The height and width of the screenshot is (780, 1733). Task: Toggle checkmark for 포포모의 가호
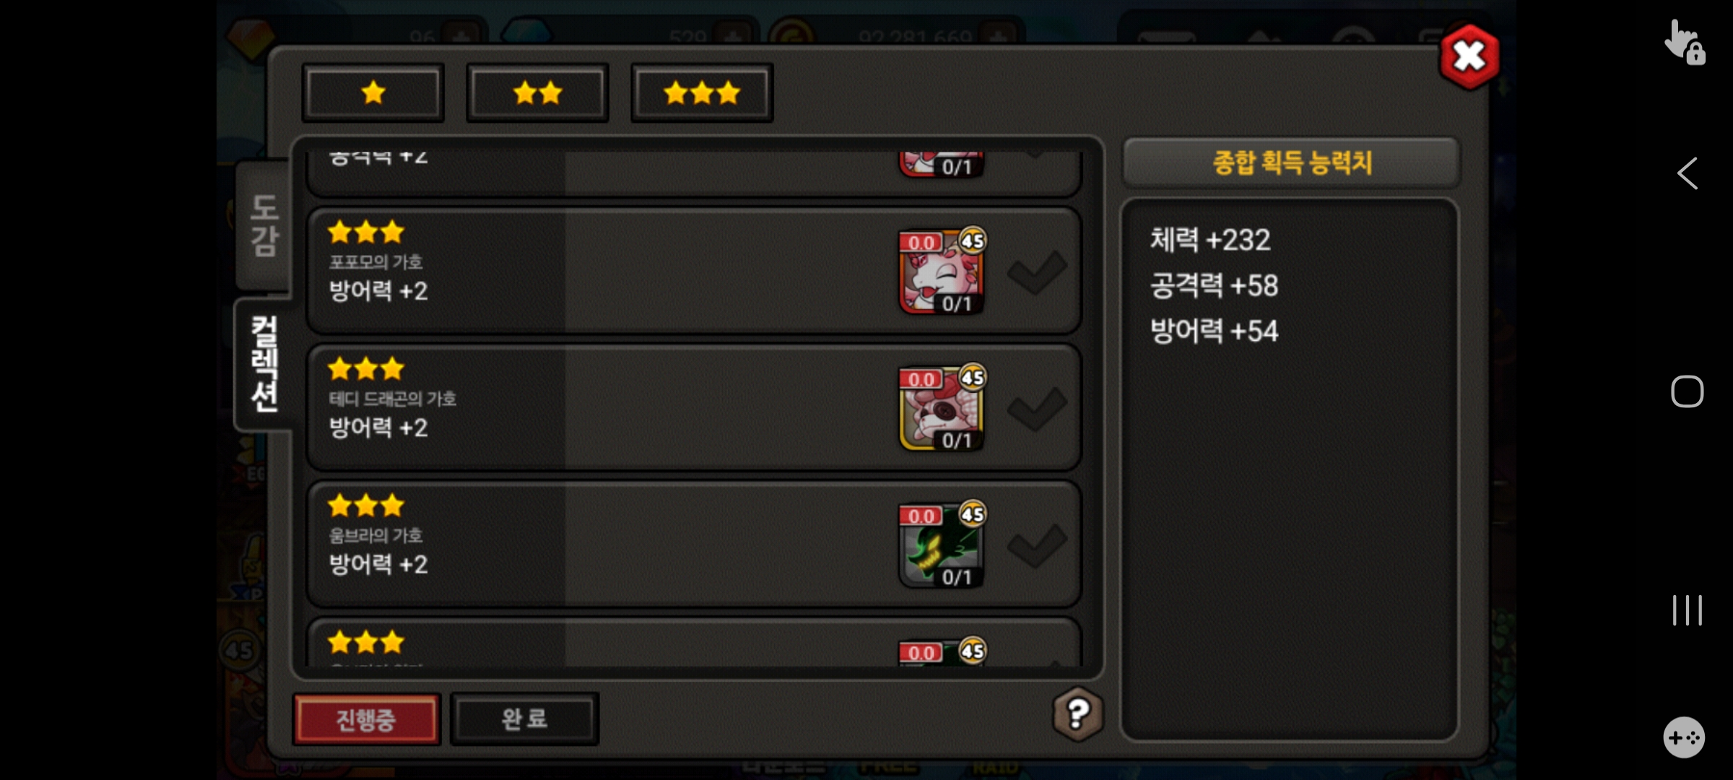point(1037,272)
